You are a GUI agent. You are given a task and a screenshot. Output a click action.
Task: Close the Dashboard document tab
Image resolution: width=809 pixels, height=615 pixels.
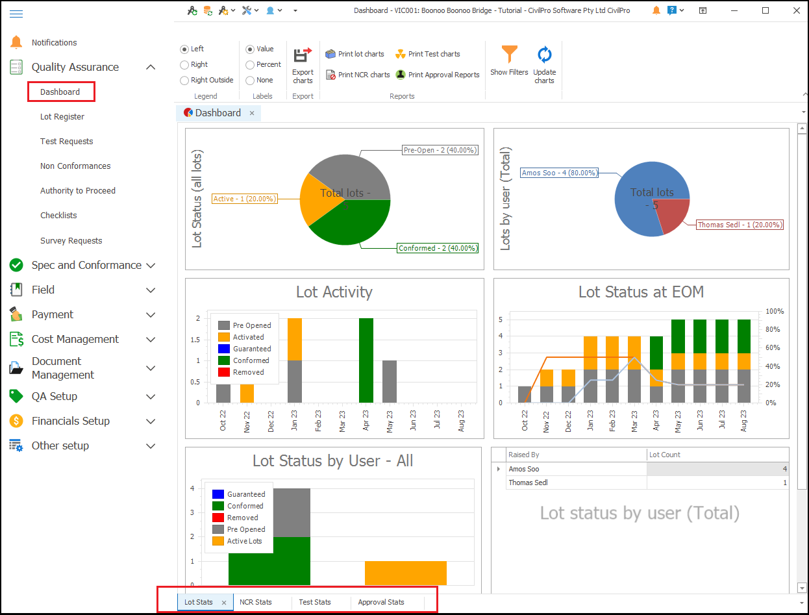coord(252,113)
